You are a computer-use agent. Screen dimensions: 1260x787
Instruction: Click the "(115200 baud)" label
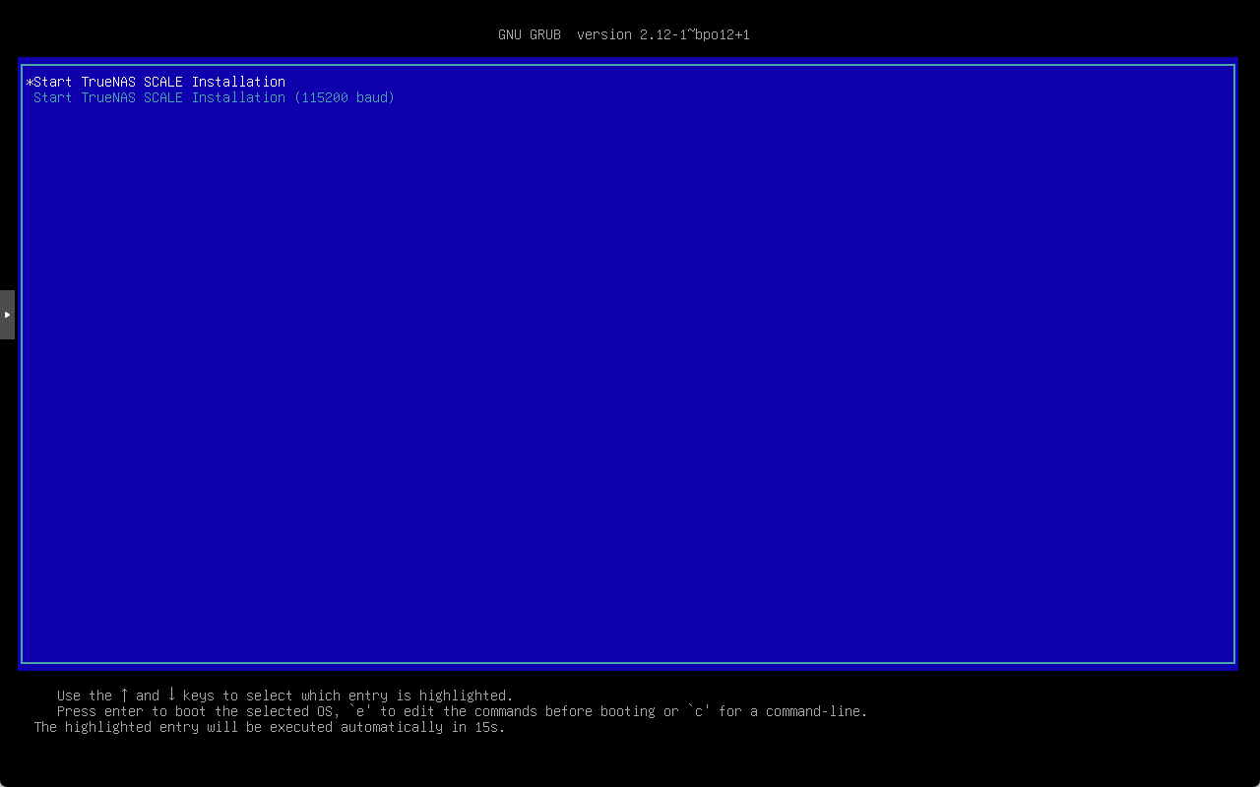[344, 97]
